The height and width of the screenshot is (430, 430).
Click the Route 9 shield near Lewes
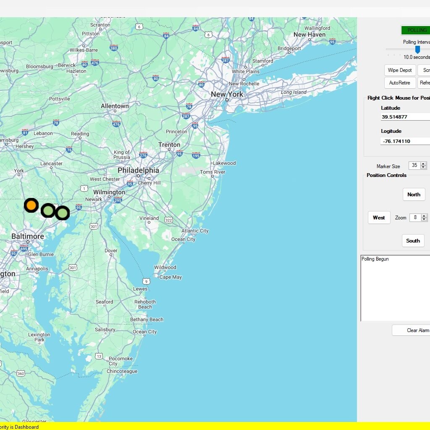[x=146, y=281]
